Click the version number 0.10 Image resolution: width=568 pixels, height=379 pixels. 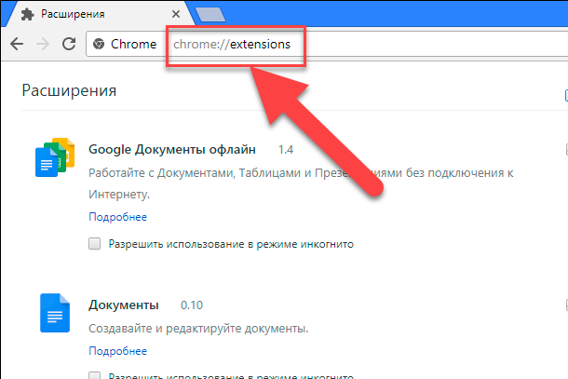click(192, 305)
